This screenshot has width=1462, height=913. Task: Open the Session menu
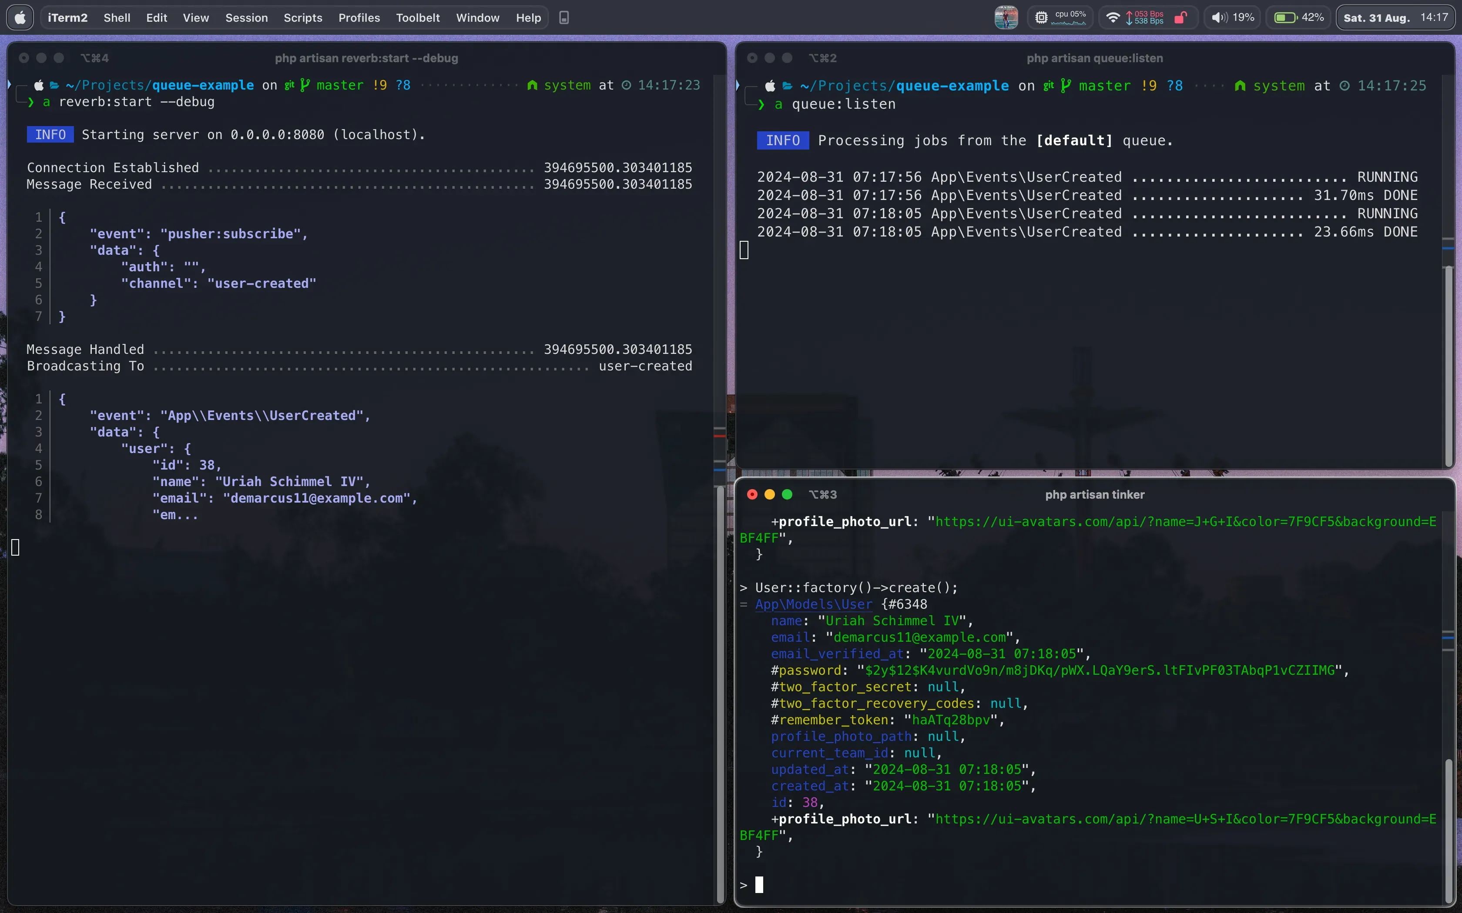coord(246,17)
